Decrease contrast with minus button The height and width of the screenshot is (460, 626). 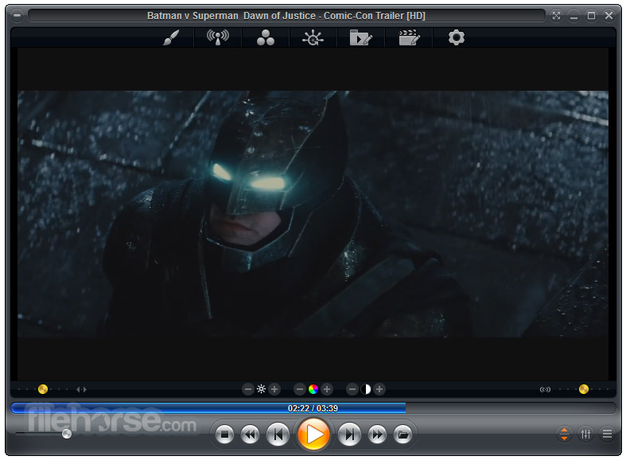352,389
